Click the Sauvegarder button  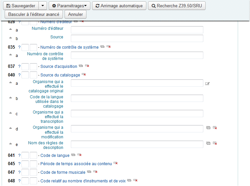pyautogui.click(x=21, y=6)
